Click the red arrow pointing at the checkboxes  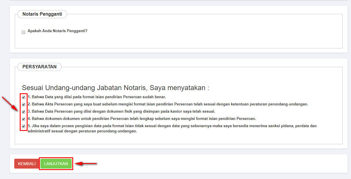10,104
